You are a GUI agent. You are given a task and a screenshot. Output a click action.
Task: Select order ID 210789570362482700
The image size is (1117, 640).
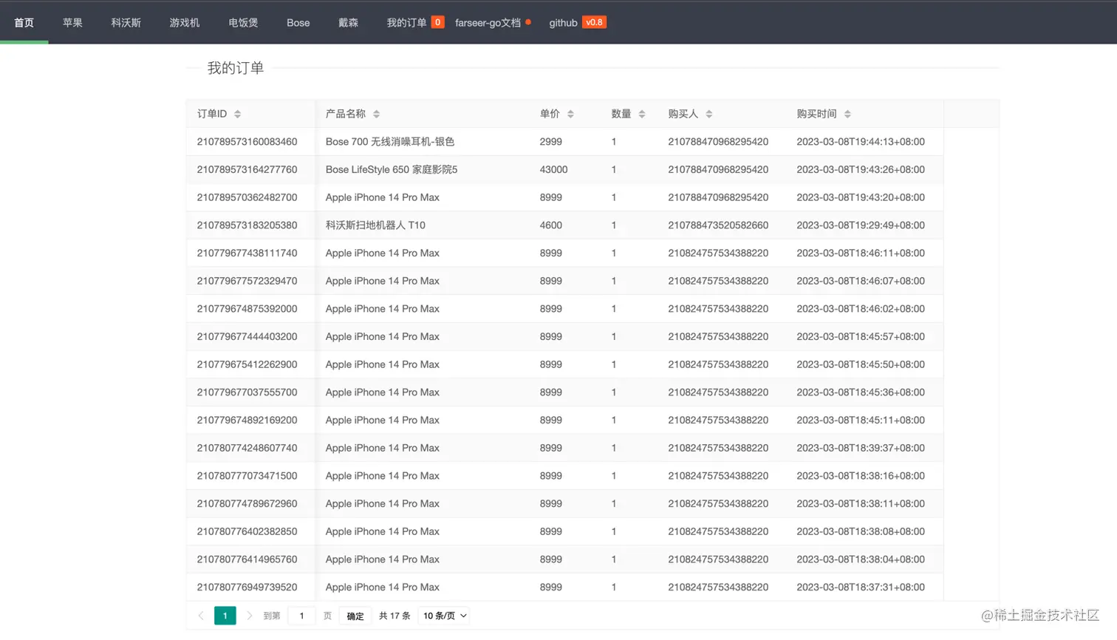coord(247,197)
